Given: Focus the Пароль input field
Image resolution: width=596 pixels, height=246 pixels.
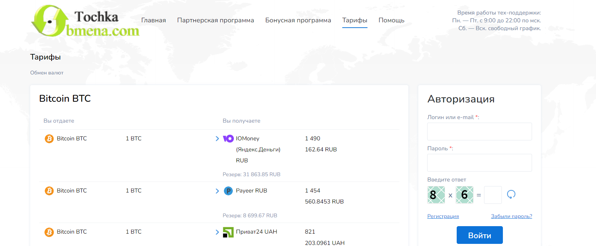Looking at the screenshot, I should pos(479,163).
